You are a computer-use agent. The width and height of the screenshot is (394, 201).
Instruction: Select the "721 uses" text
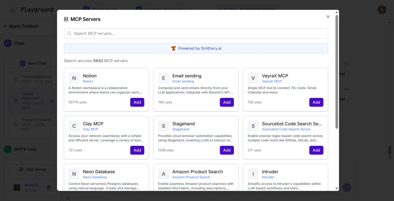[x=76, y=150]
